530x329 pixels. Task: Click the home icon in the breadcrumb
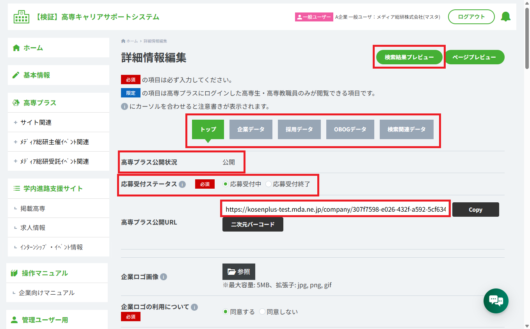(x=123, y=41)
